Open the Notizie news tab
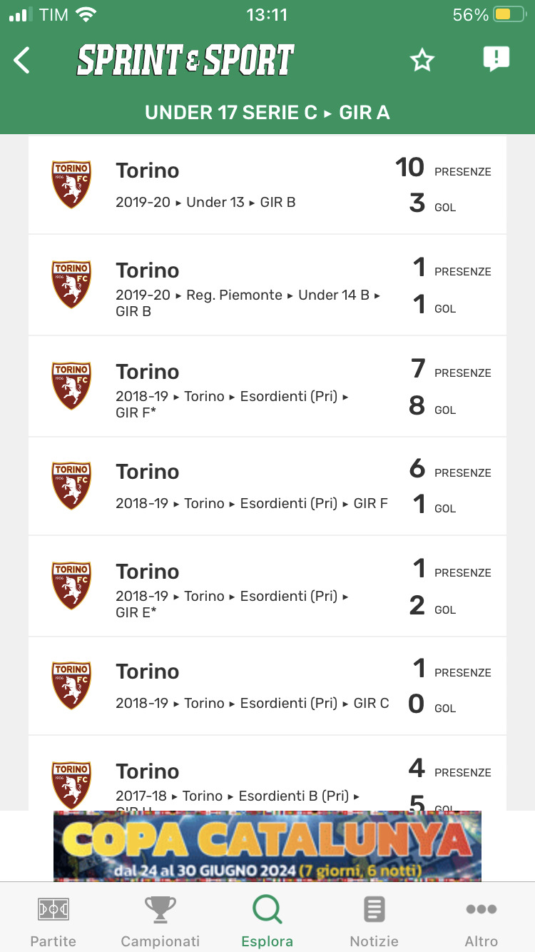This screenshot has width=535, height=952. (374, 921)
